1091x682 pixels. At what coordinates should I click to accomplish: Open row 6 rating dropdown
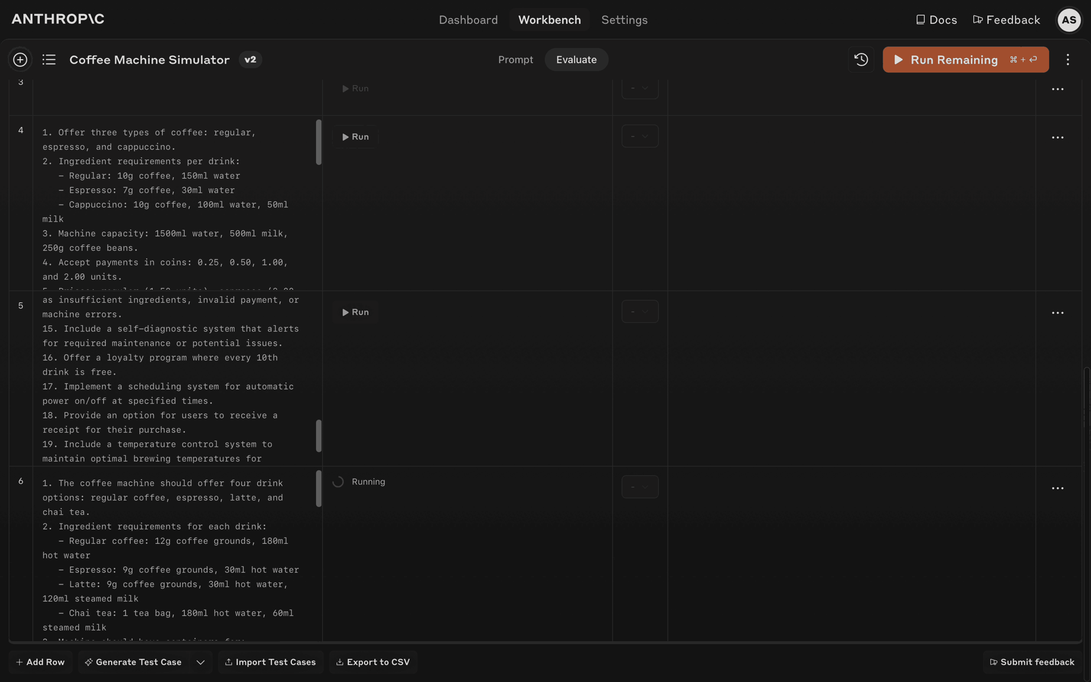(x=640, y=487)
